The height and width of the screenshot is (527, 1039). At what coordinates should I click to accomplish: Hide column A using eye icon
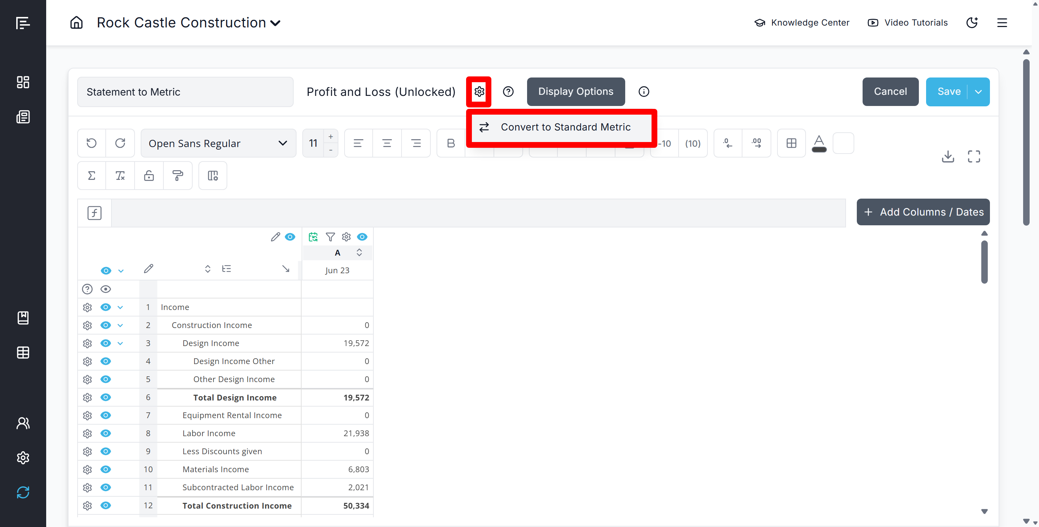(x=362, y=237)
